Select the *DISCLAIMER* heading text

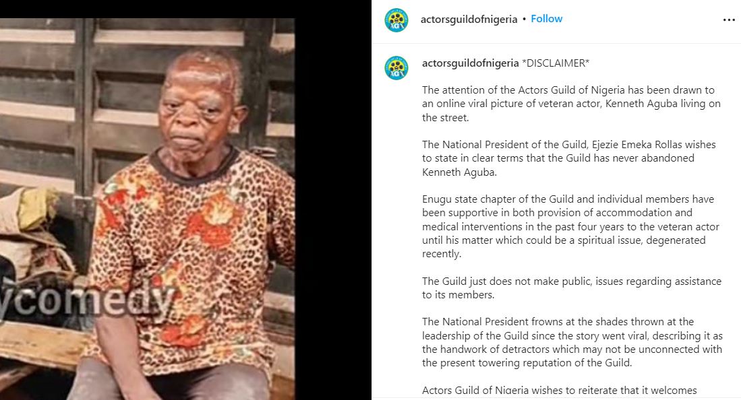(556, 63)
